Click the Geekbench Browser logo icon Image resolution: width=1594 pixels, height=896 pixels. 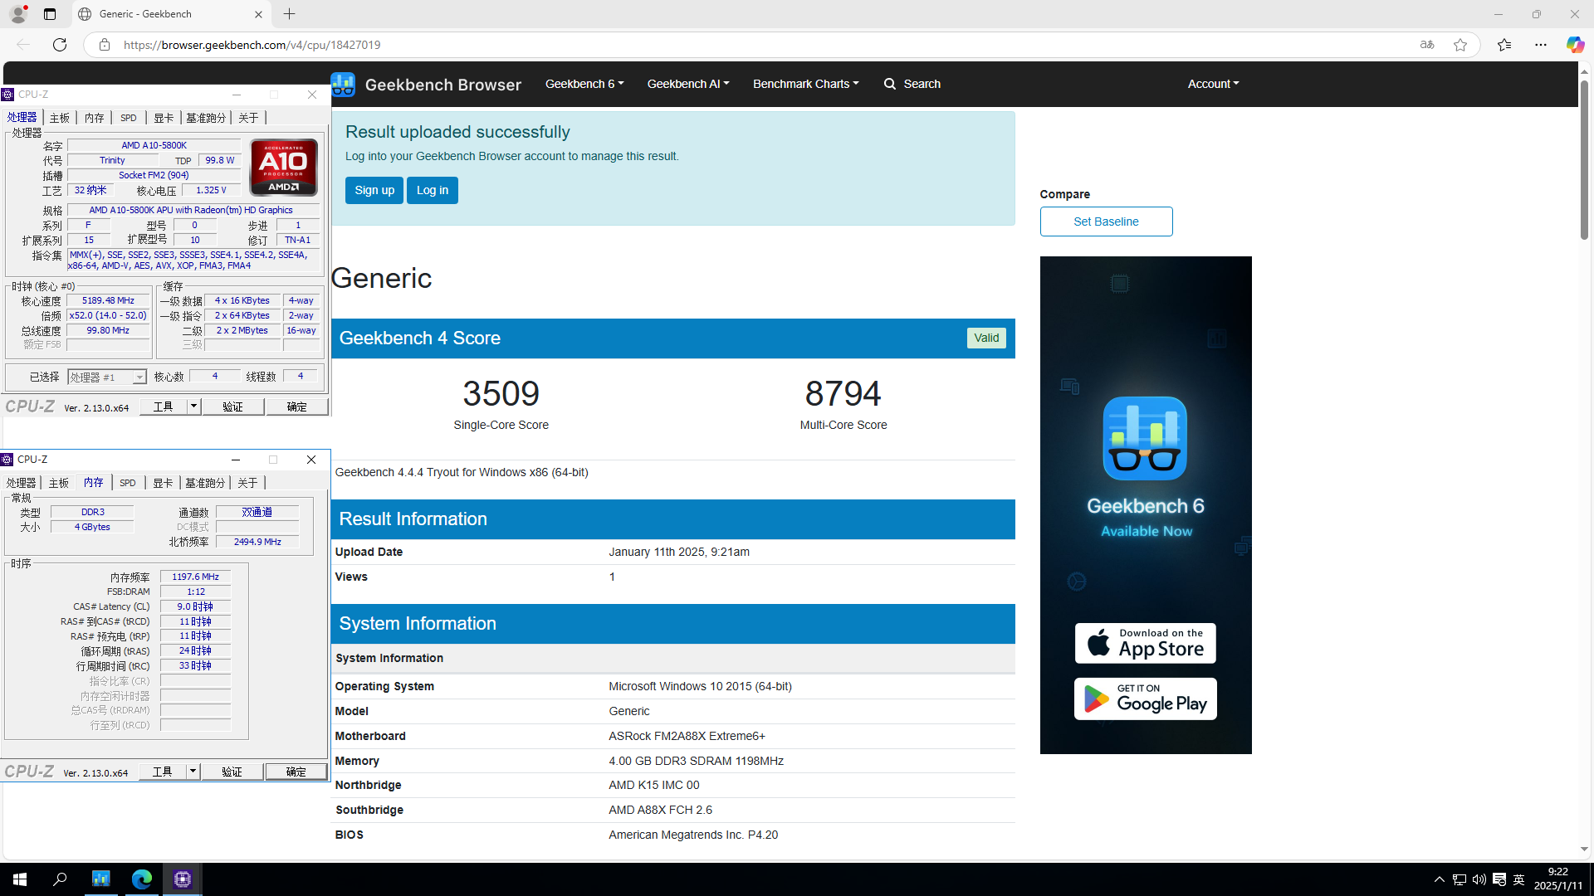343,84
